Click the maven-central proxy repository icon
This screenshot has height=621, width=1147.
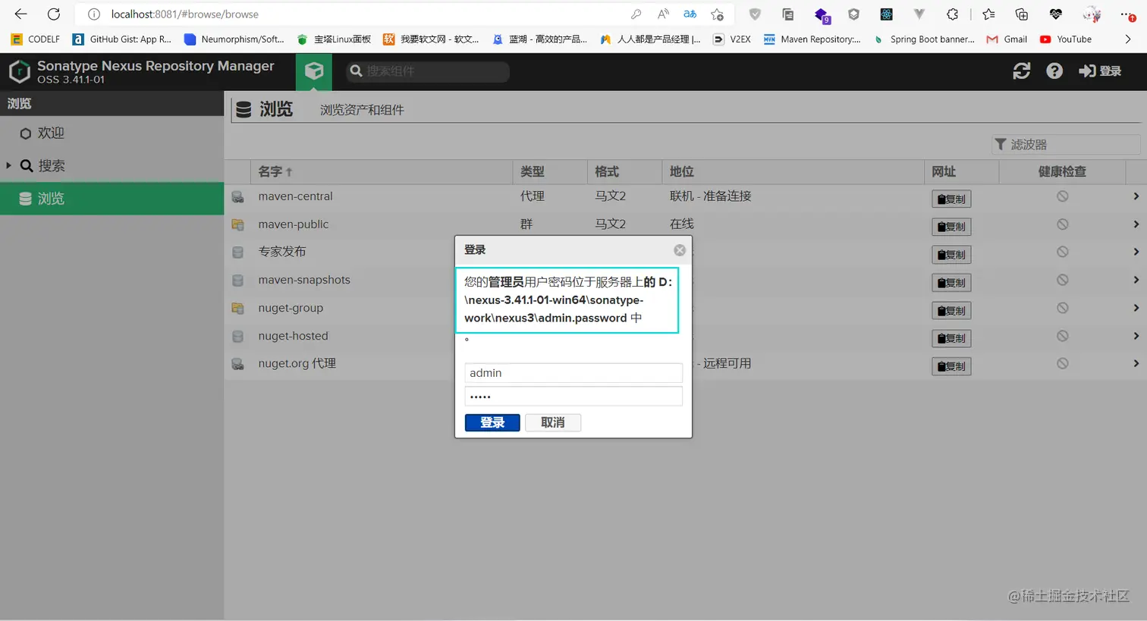(x=237, y=197)
